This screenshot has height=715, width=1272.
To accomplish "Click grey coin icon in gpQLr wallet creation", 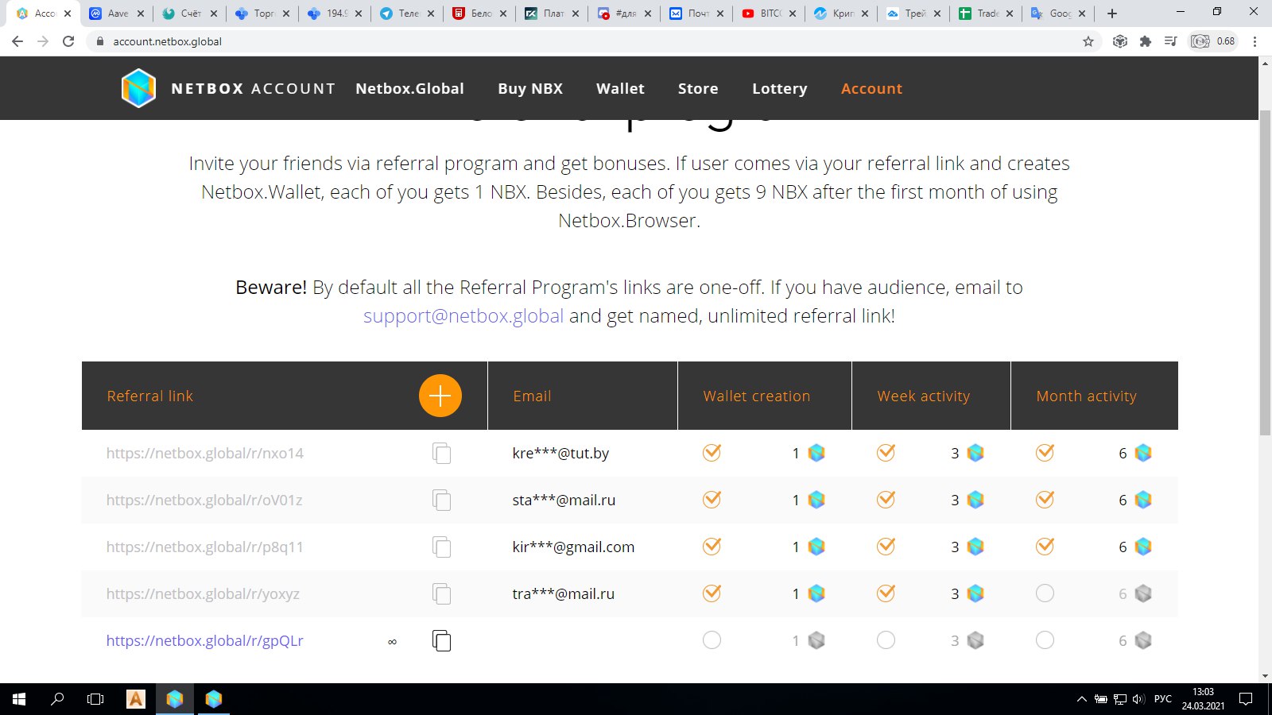I will [x=816, y=640].
